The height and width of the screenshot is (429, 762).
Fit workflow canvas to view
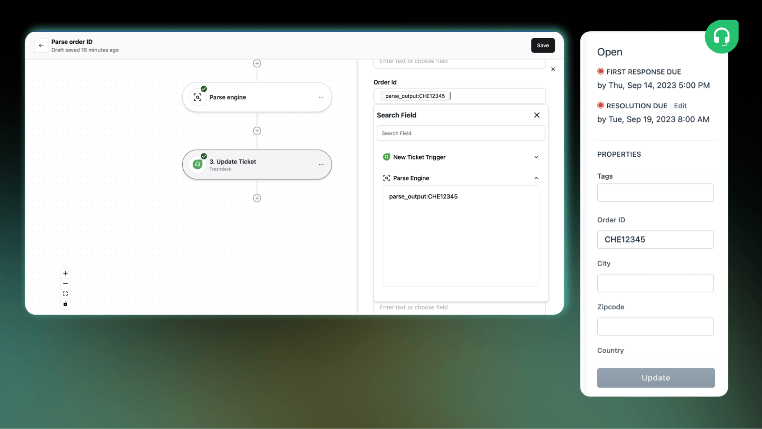65,294
